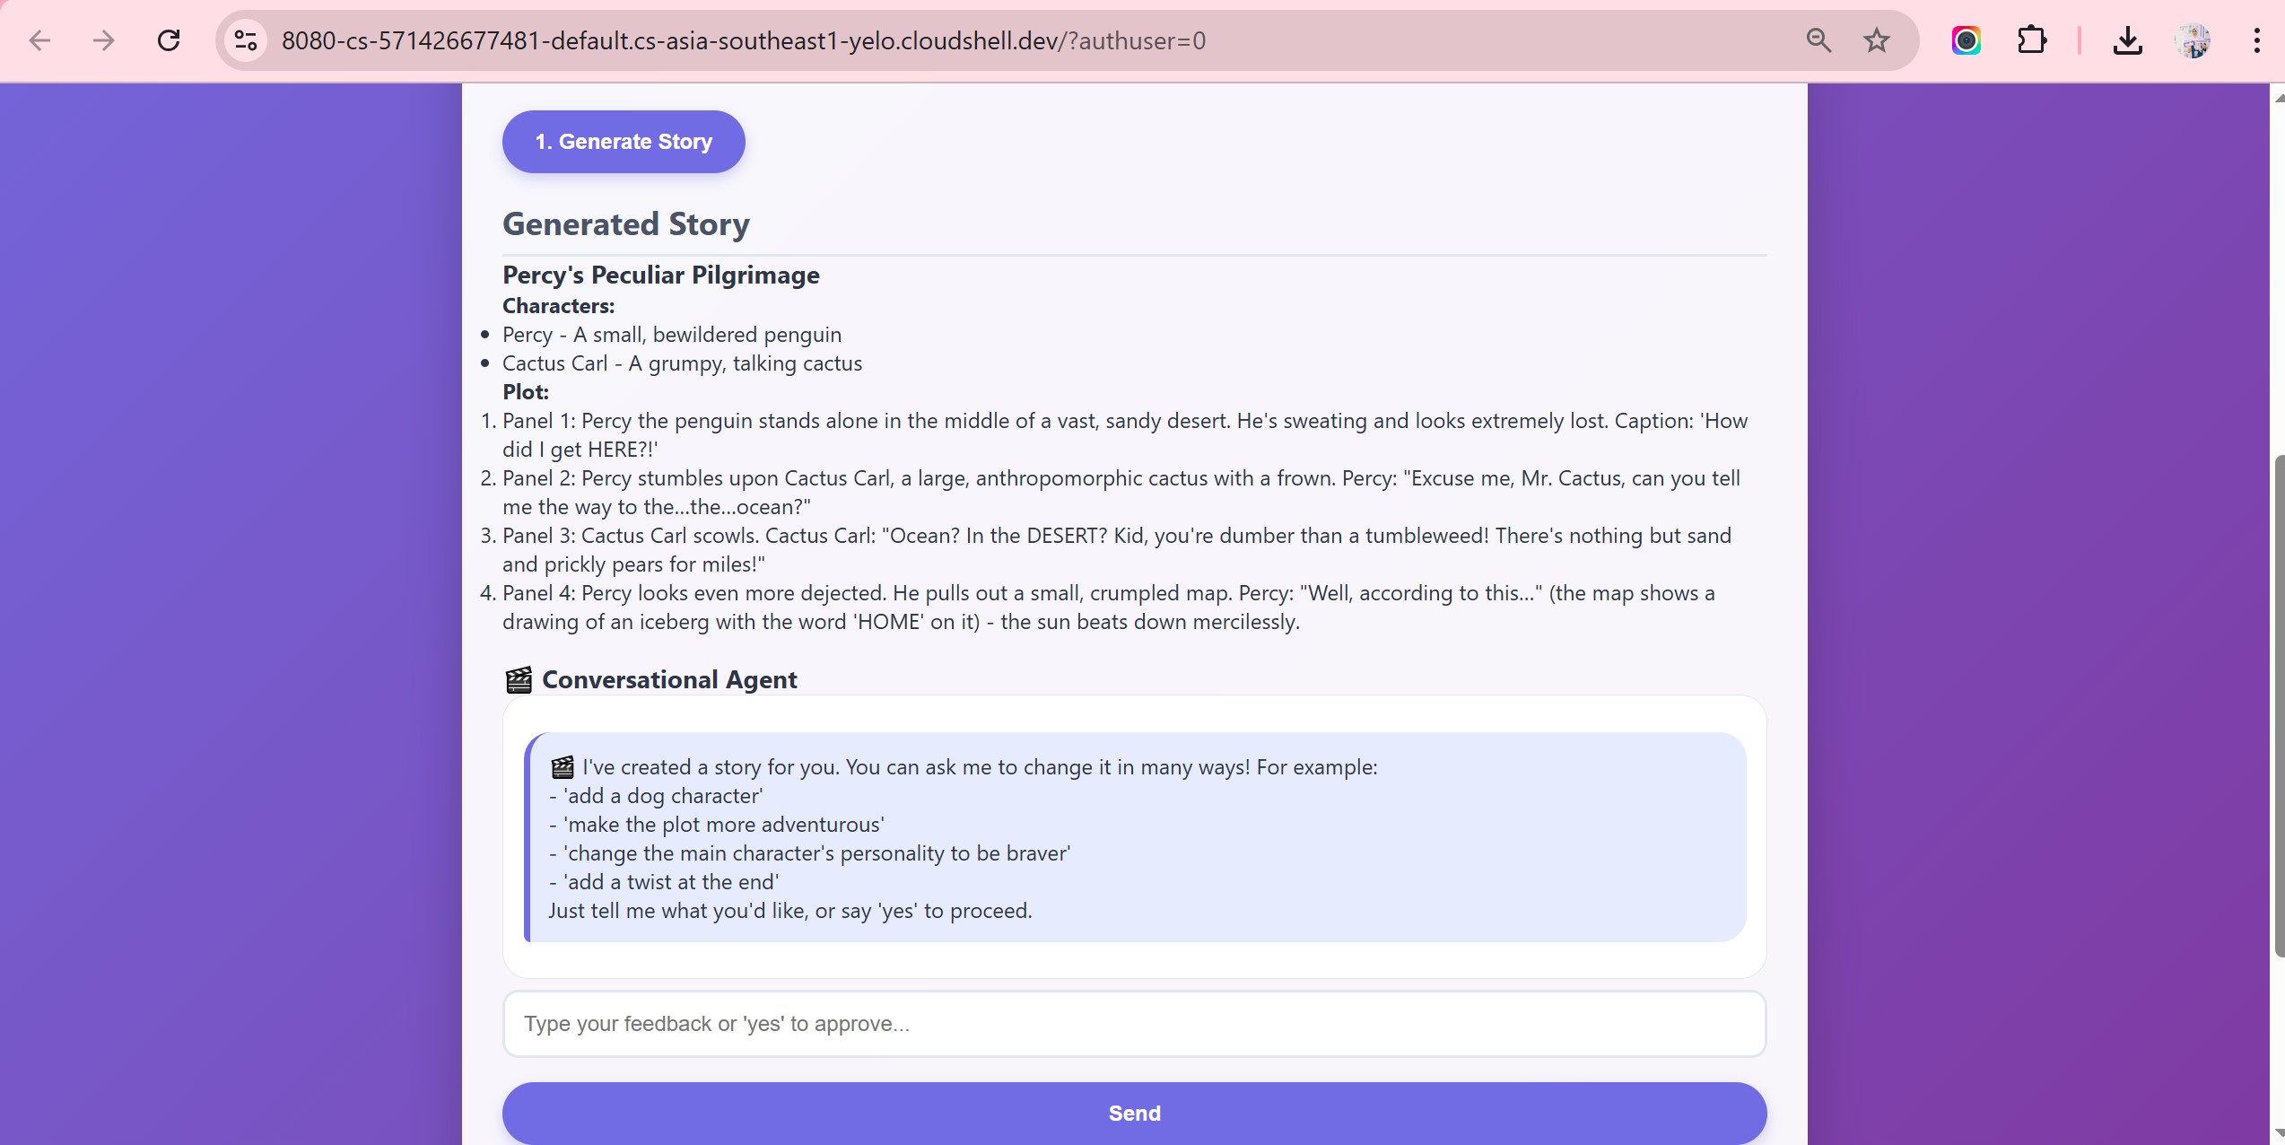Click the 1. Generate Story button
This screenshot has height=1145, width=2285.
tap(624, 142)
